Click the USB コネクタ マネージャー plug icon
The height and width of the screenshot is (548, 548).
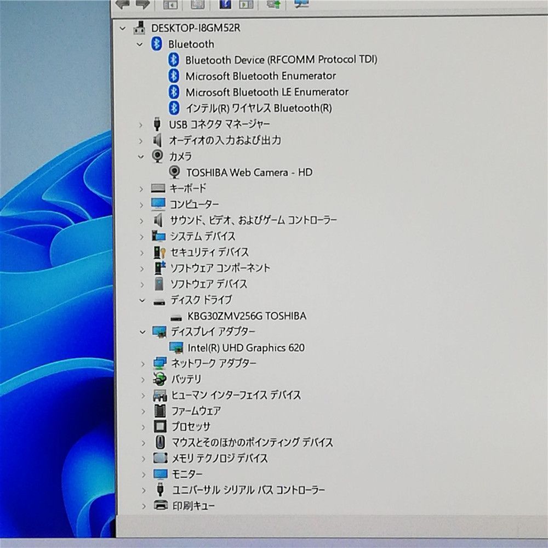[x=157, y=124]
